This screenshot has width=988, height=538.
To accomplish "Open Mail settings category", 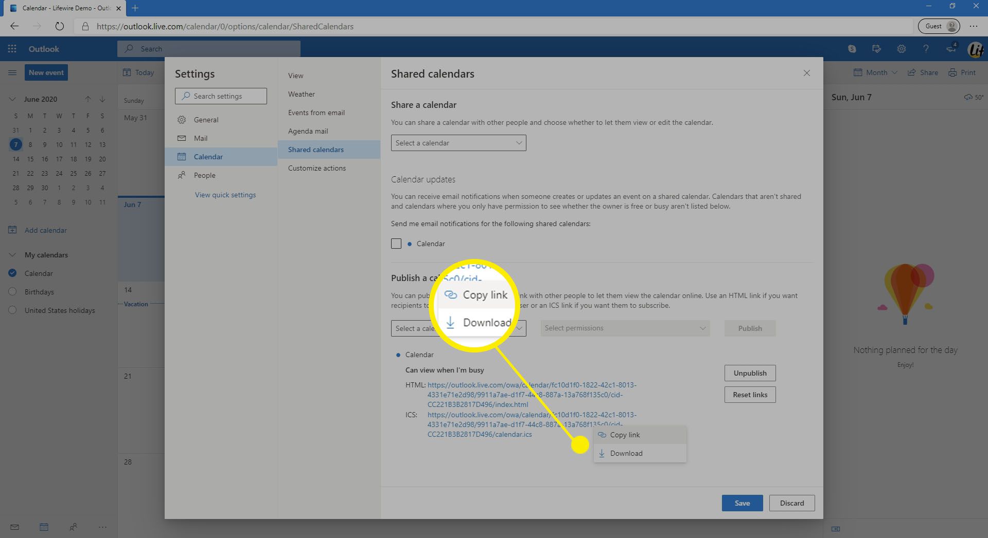I will (221, 138).
